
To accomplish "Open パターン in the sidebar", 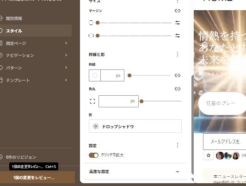I will (36, 68).
